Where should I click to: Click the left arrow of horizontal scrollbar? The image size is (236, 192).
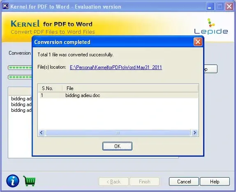(42, 133)
